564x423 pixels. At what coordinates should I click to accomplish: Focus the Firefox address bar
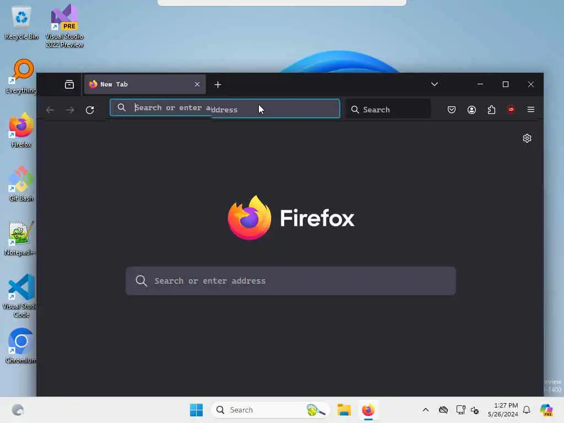225,109
